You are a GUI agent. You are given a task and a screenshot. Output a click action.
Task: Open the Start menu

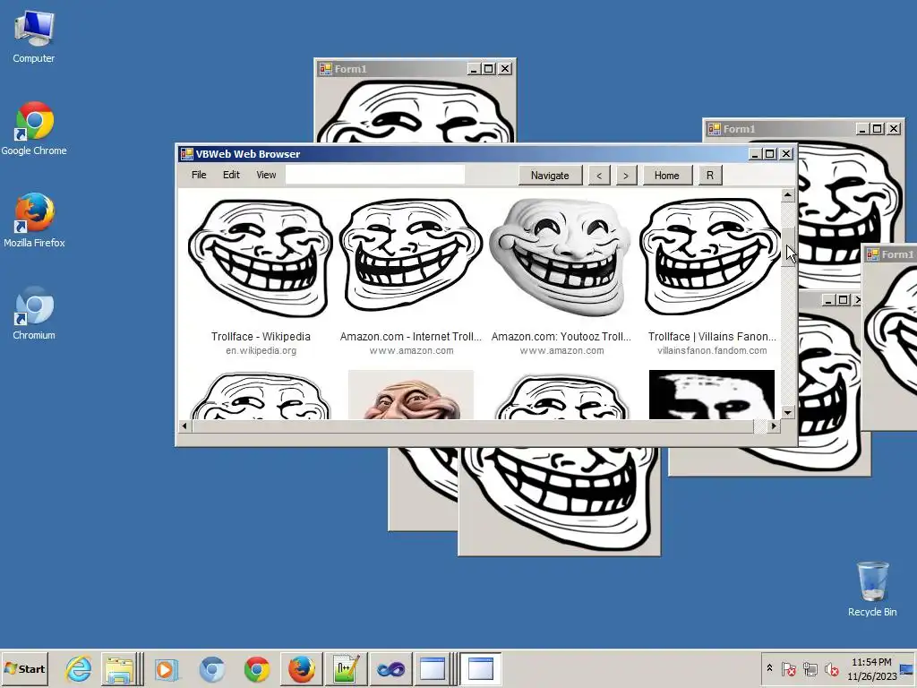click(24, 668)
